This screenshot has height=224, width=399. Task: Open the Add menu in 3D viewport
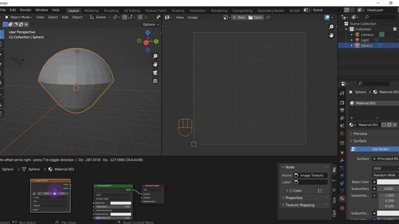pyautogui.click(x=65, y=17)
